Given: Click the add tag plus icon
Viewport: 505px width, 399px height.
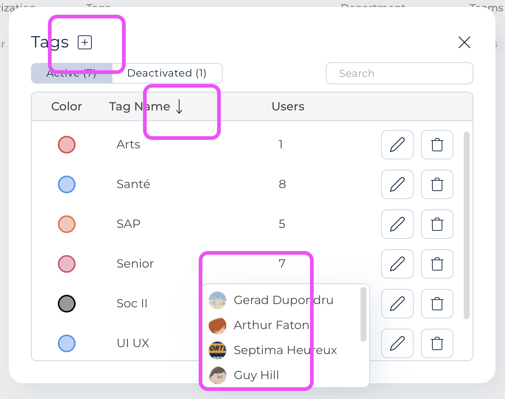Looking at the screenshot, I should (x=85, y=42).
